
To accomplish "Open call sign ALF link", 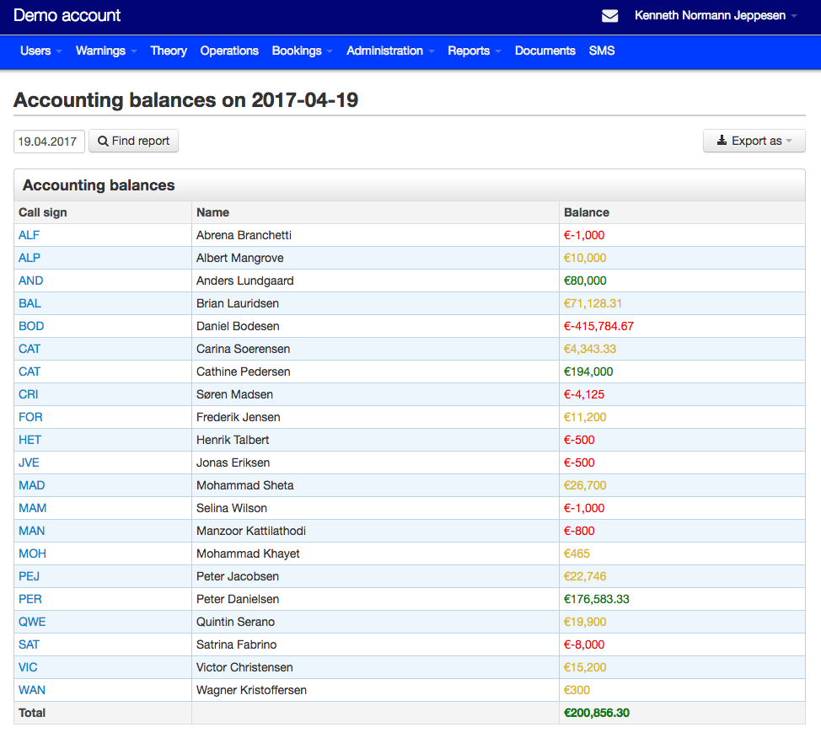I will pyautogui.click(x=29, y=235).
